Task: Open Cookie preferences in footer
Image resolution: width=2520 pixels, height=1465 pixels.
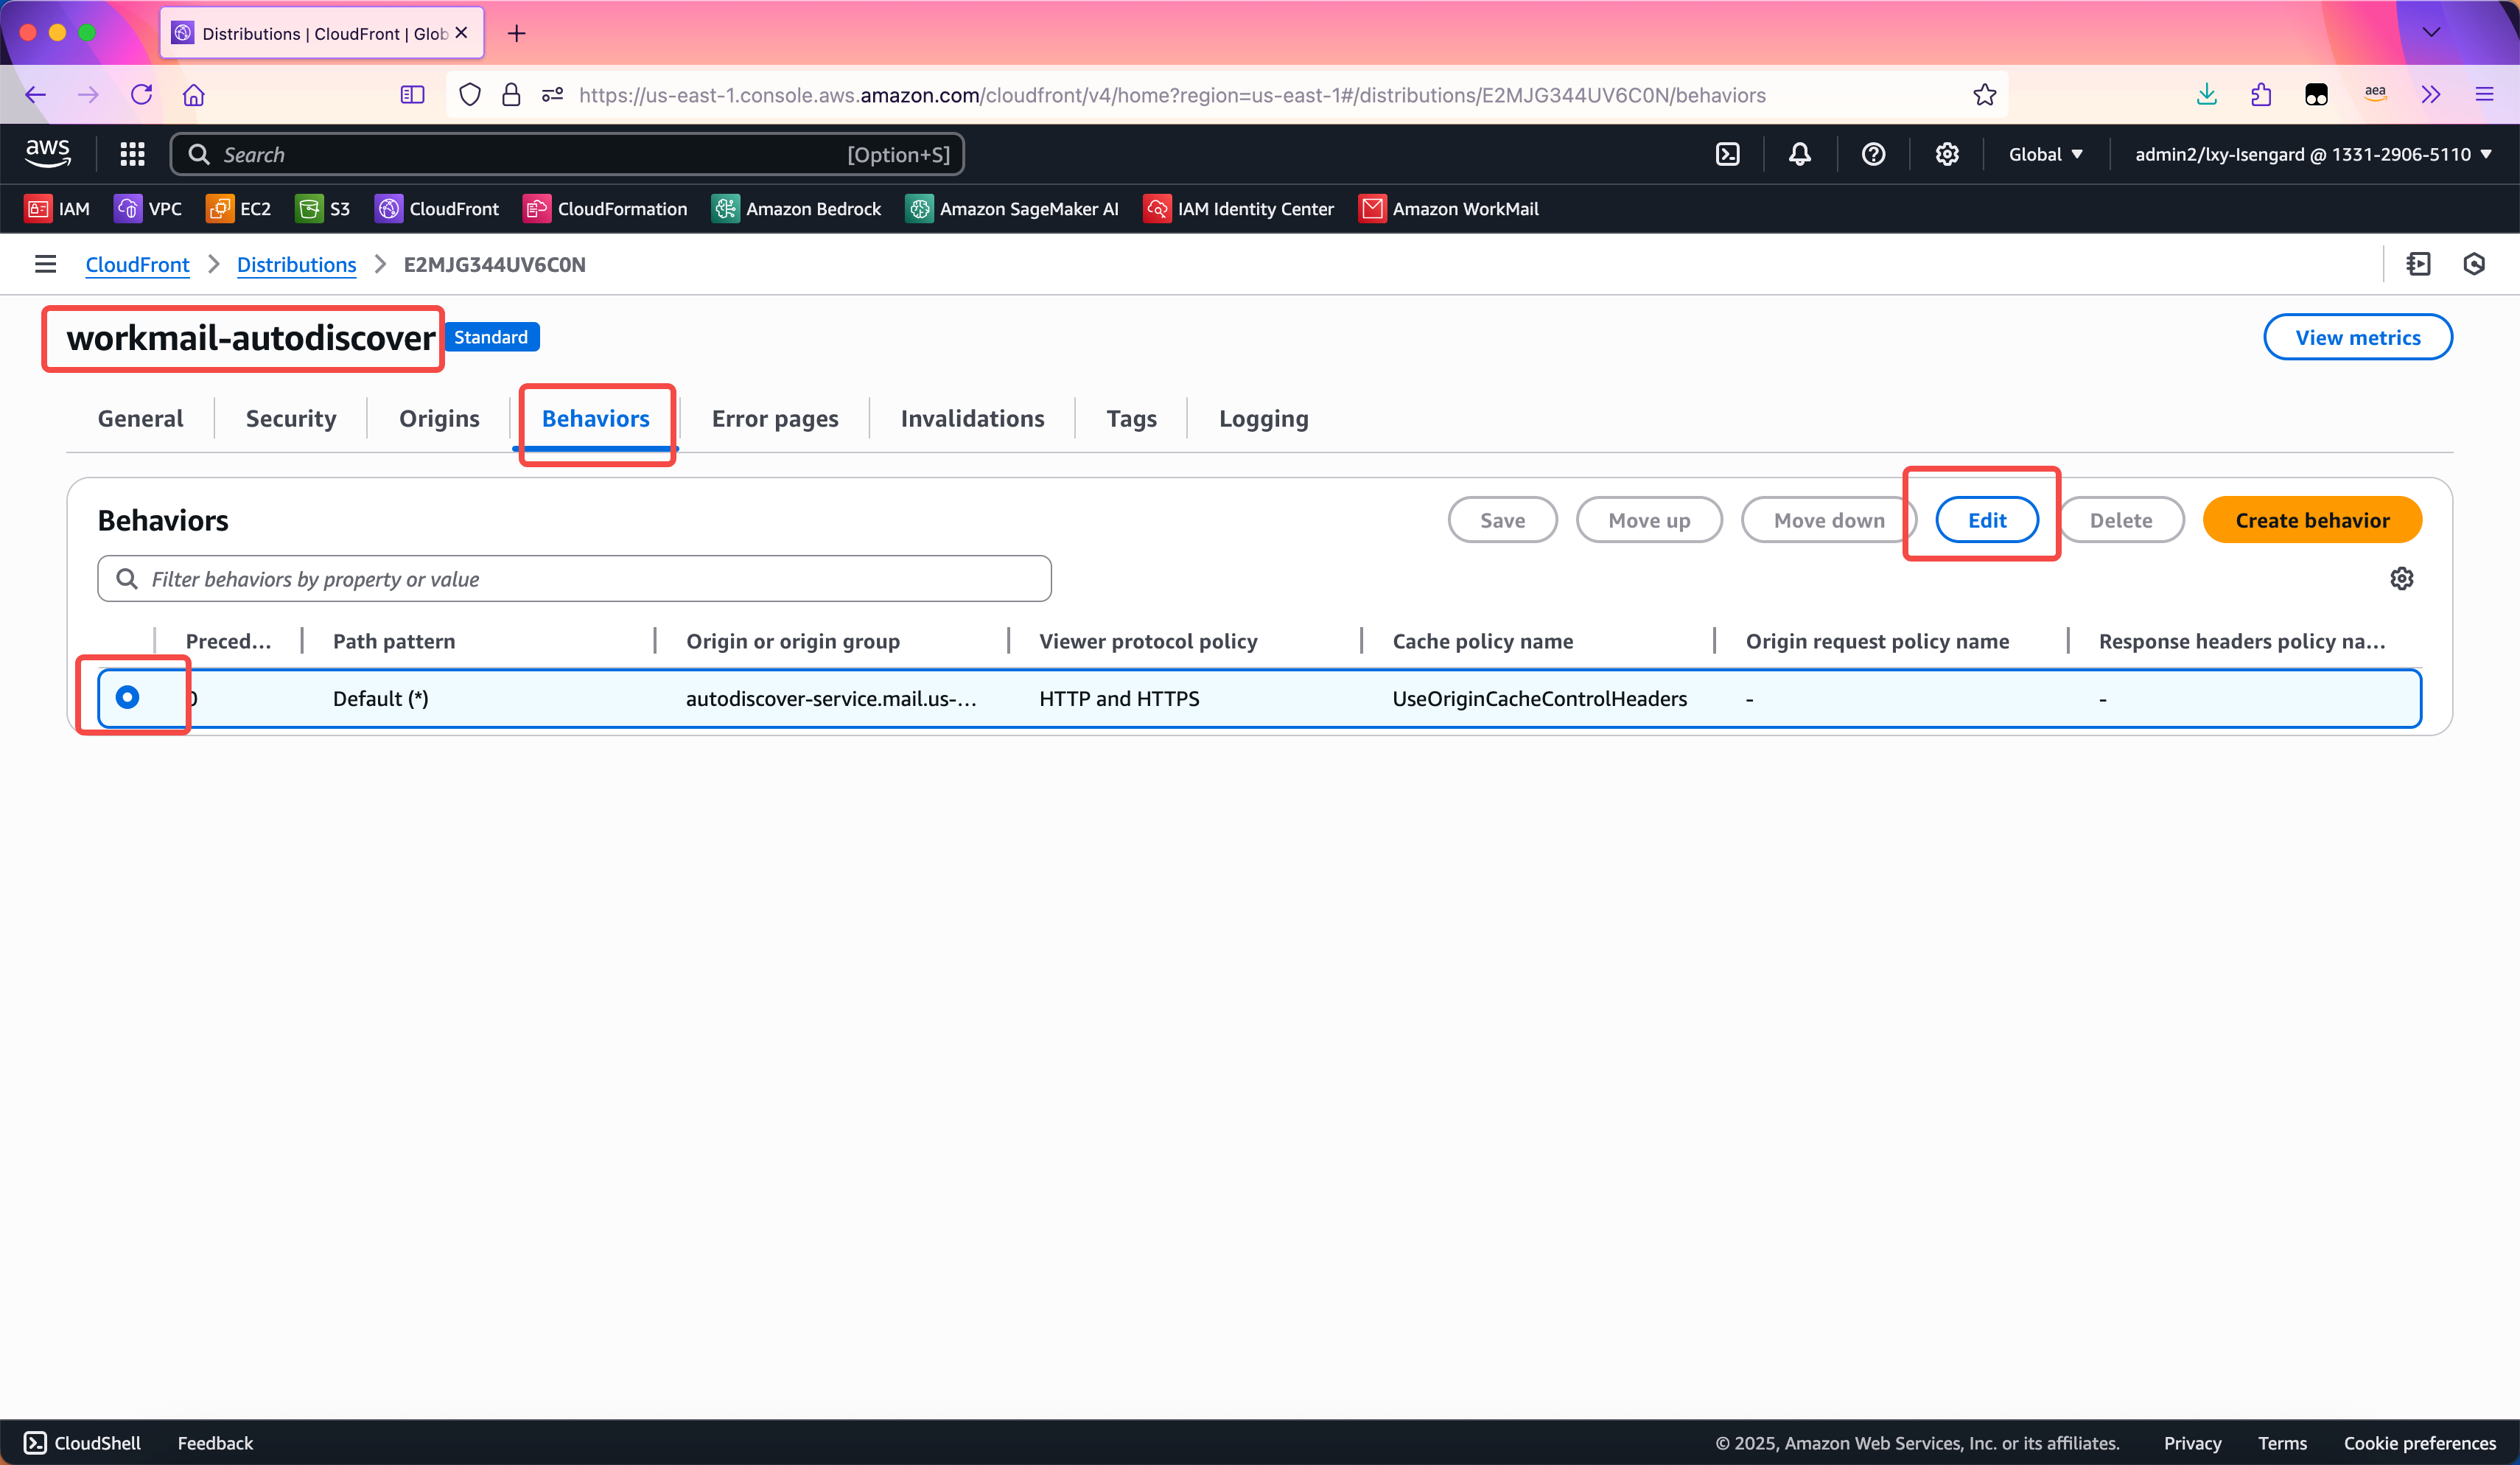Action: (x=2419, y=1442)
